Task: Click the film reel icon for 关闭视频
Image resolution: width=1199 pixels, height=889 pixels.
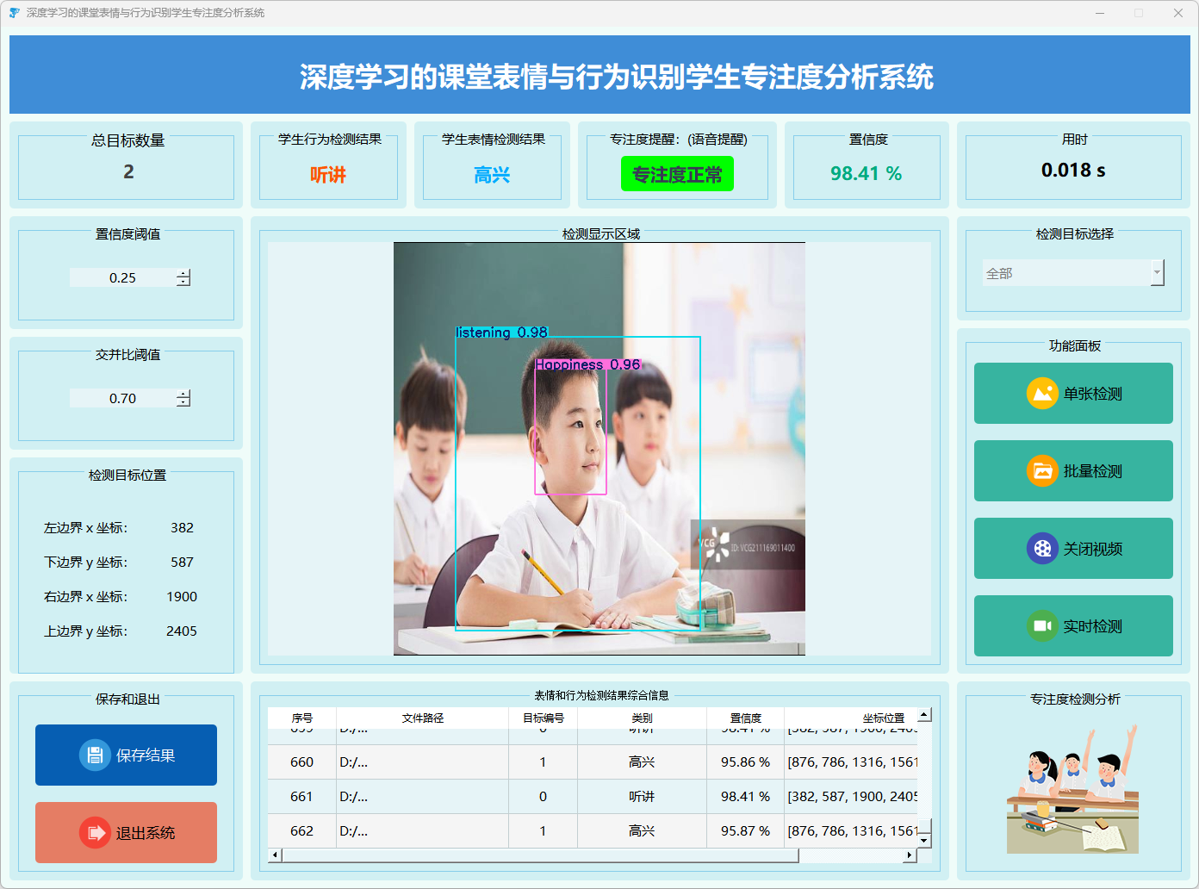Action: (x=1042, y=549)
